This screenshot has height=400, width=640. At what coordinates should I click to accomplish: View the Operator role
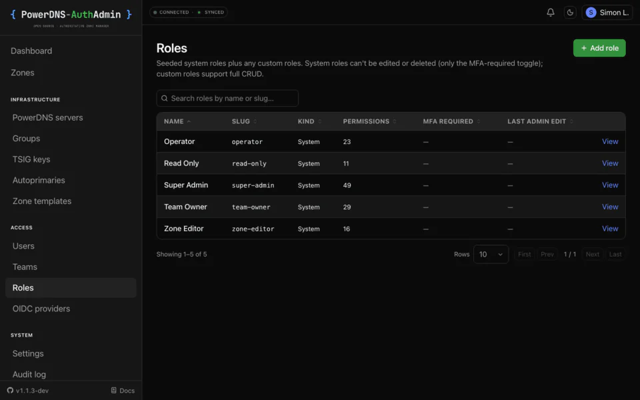point(610,141)
